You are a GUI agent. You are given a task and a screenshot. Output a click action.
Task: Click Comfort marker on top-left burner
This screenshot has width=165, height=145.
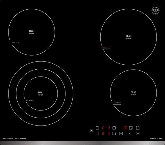[x=15, y=42]
